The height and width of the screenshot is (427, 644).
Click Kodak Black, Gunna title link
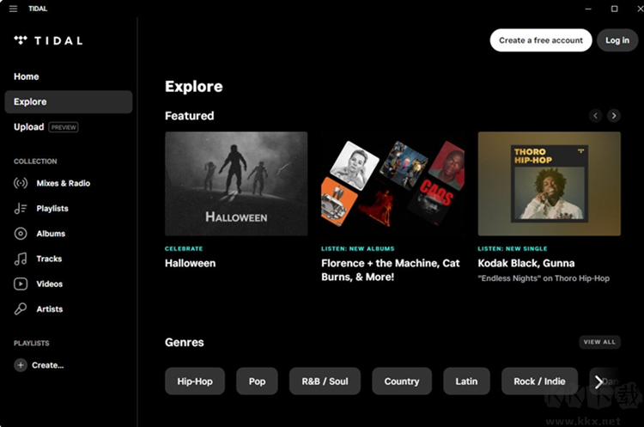pyautogui.click(x=526, y=263)
